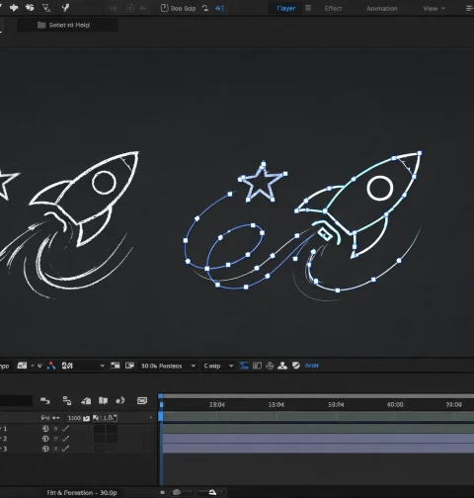Viewport: 474px width, 498px height.
Task: Click the '1.0' boxed value in timeline columns
Action: click(109, 418)
